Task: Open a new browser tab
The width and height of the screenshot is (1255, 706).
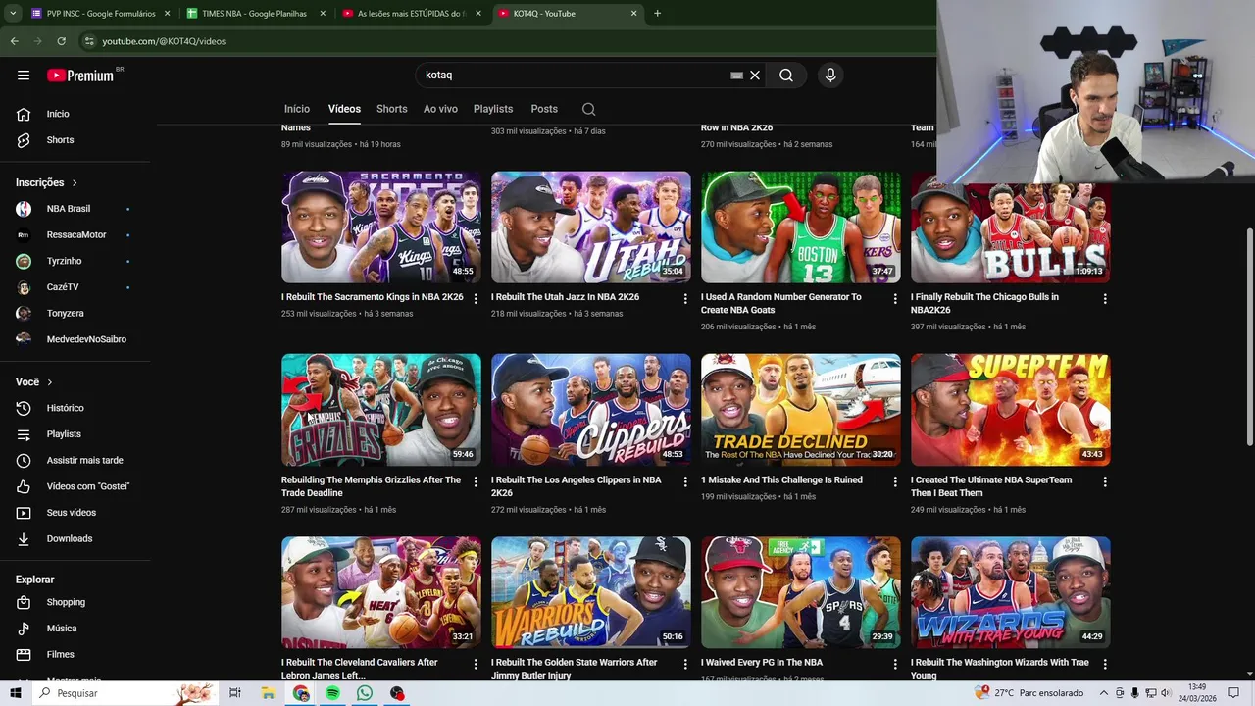Action: (657, 14)
